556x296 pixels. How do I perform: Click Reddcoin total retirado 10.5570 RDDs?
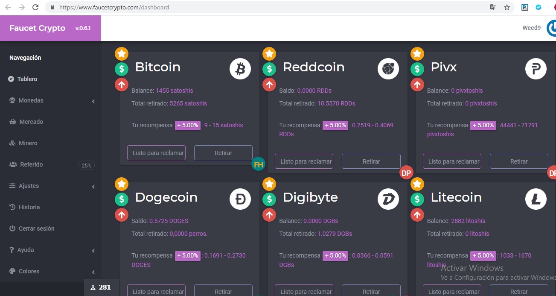pyautogui.click(x=336, y=103)
